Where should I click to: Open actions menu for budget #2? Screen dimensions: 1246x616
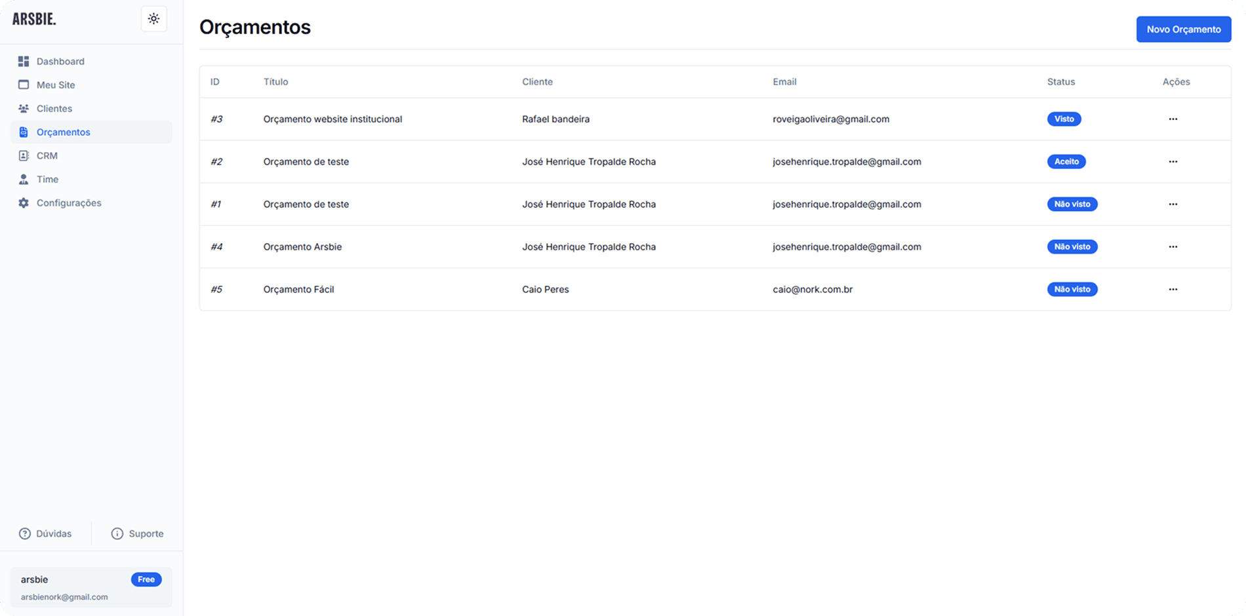click(x=1173, y=162)
